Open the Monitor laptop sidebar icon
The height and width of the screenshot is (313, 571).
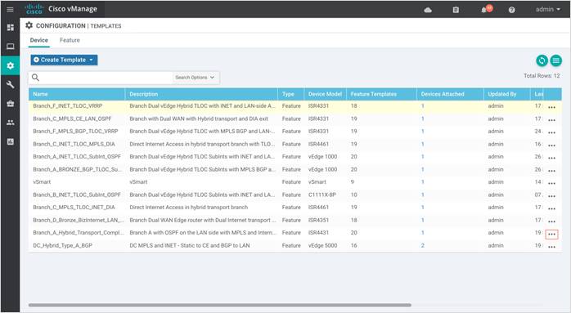coord(11,47)
